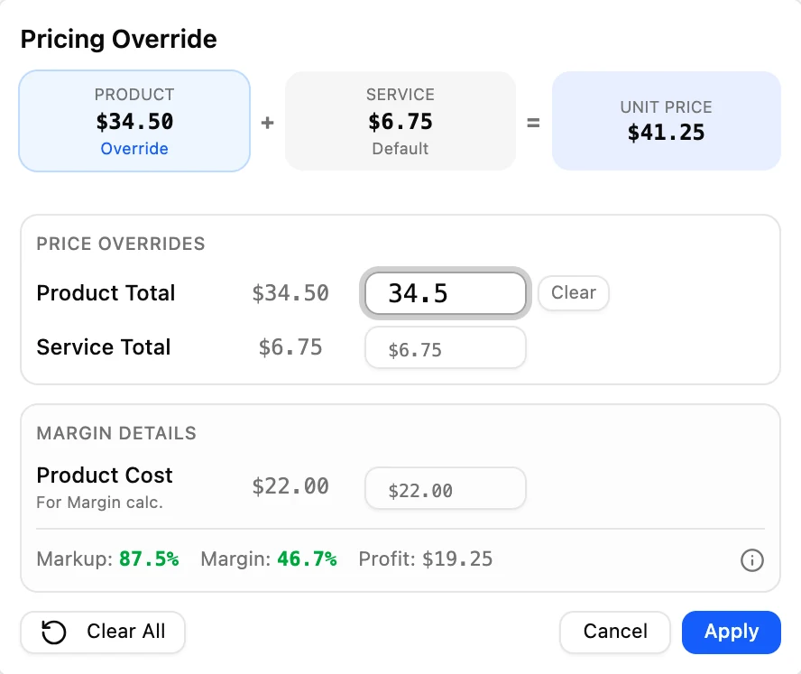Screen dimensions: 801x674
Task: Click the For Margin calc. caption
Action: point(99,503)
